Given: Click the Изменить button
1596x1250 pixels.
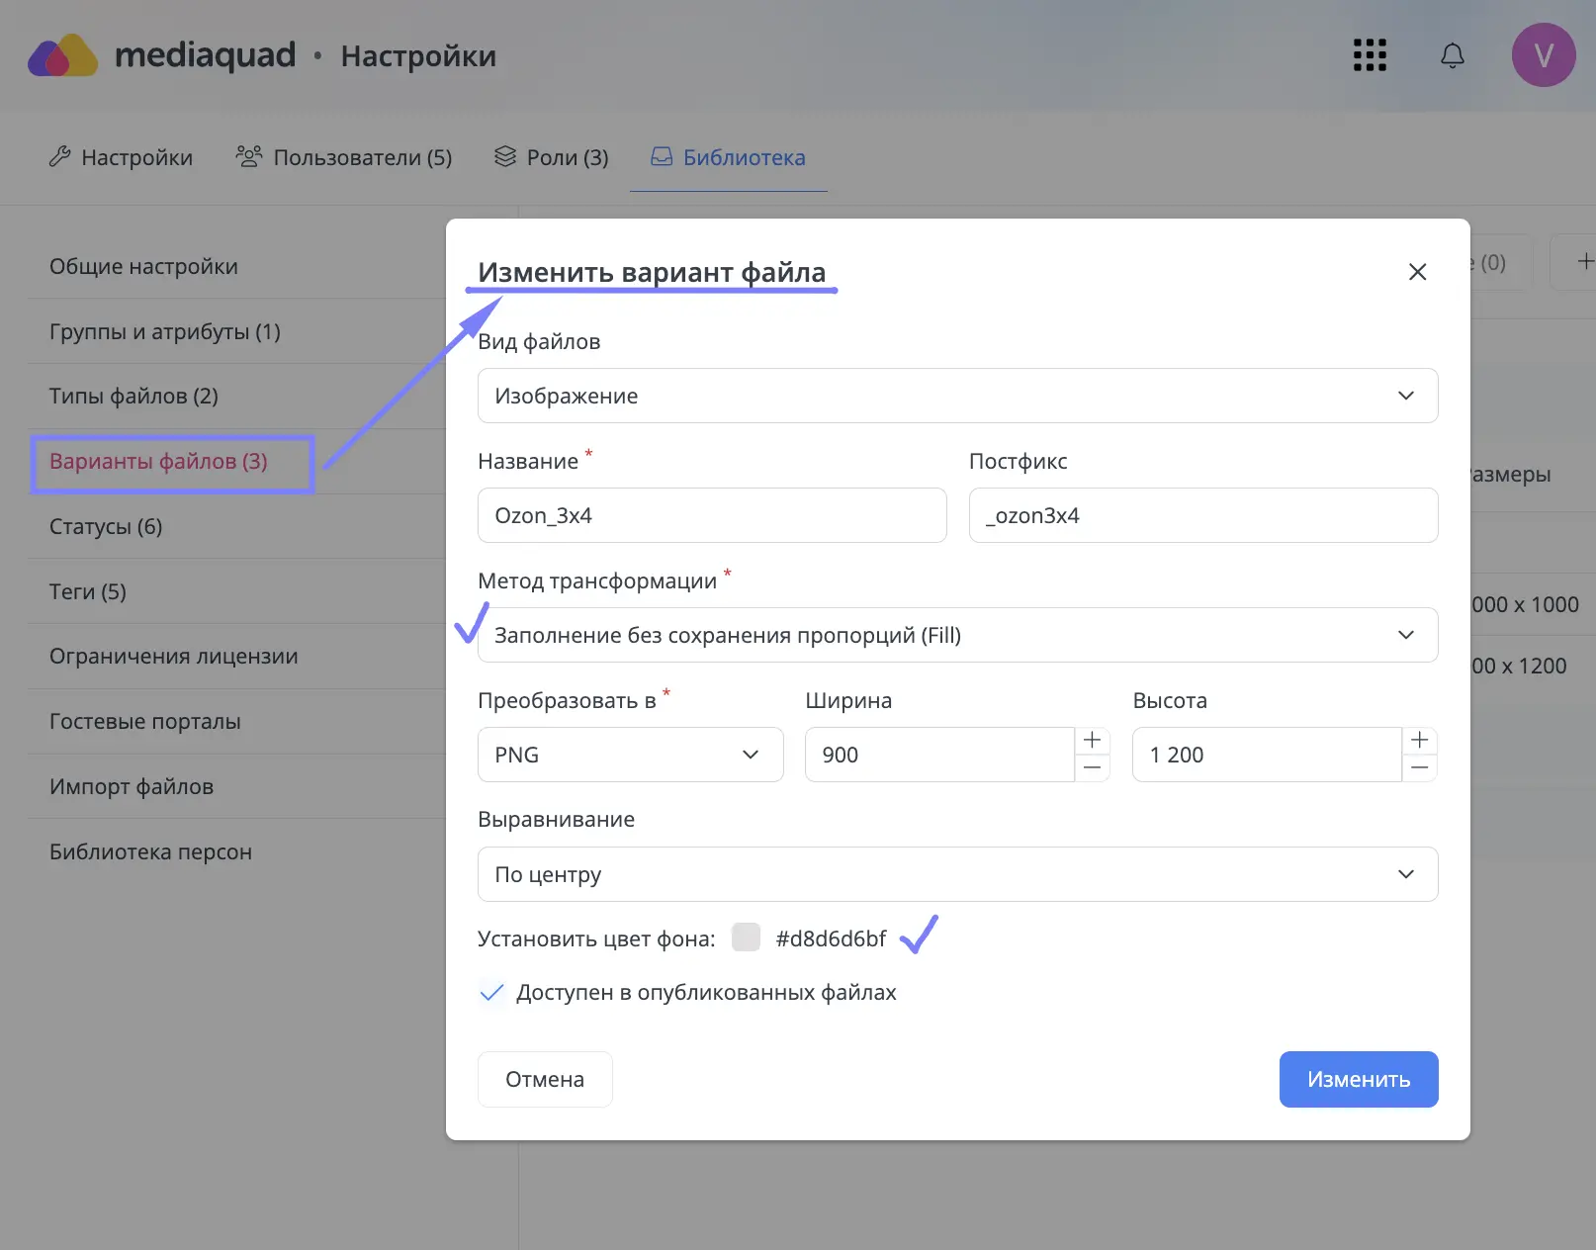Looking at the screenshot, I should [x=1359, y=1079].
